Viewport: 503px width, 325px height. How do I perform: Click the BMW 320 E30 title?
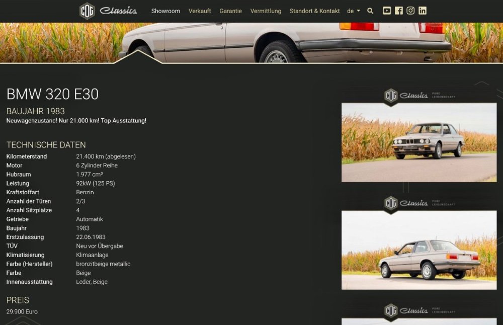tap(52, 94)
